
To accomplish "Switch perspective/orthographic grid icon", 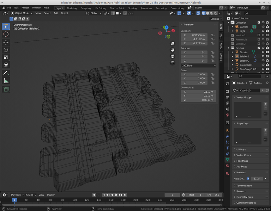I will click(x=173, y=63).
